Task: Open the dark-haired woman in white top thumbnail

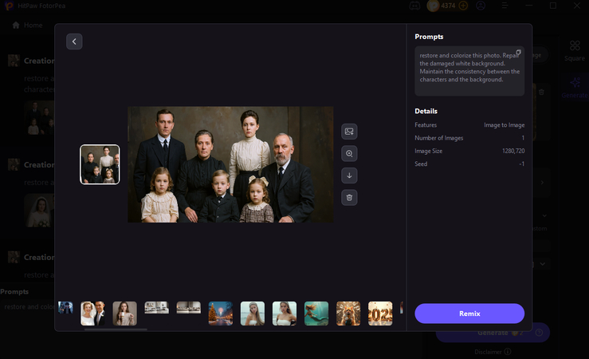Action: pos(285,314)
